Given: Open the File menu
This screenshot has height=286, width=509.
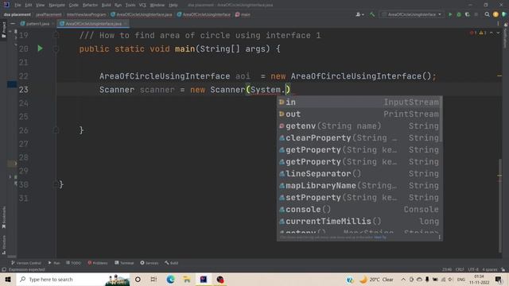Looking at the screenshot, I should (x=17, y=6).
